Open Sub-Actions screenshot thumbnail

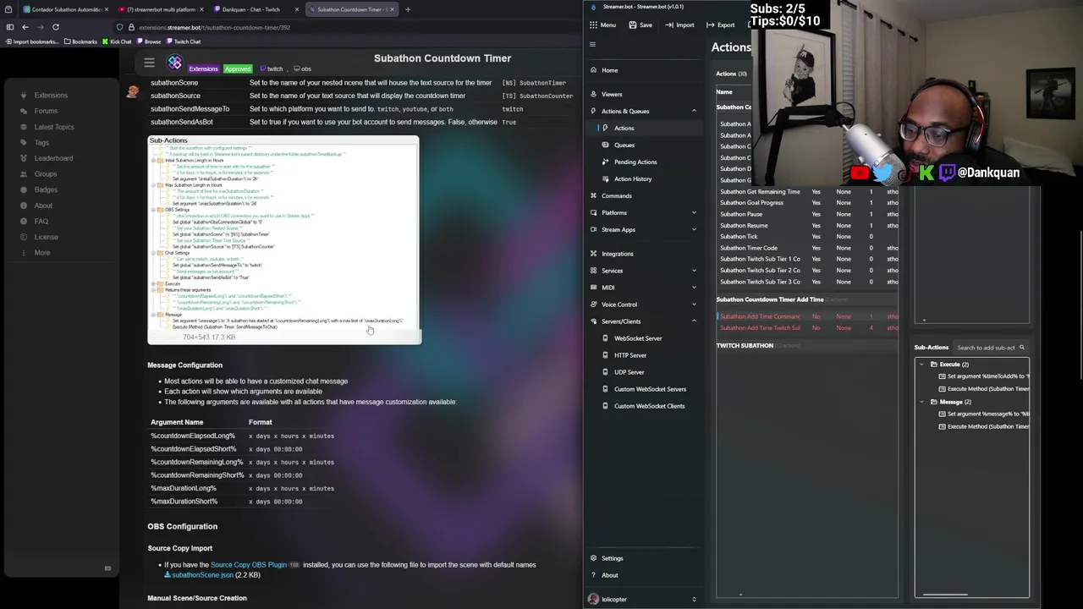283,239
